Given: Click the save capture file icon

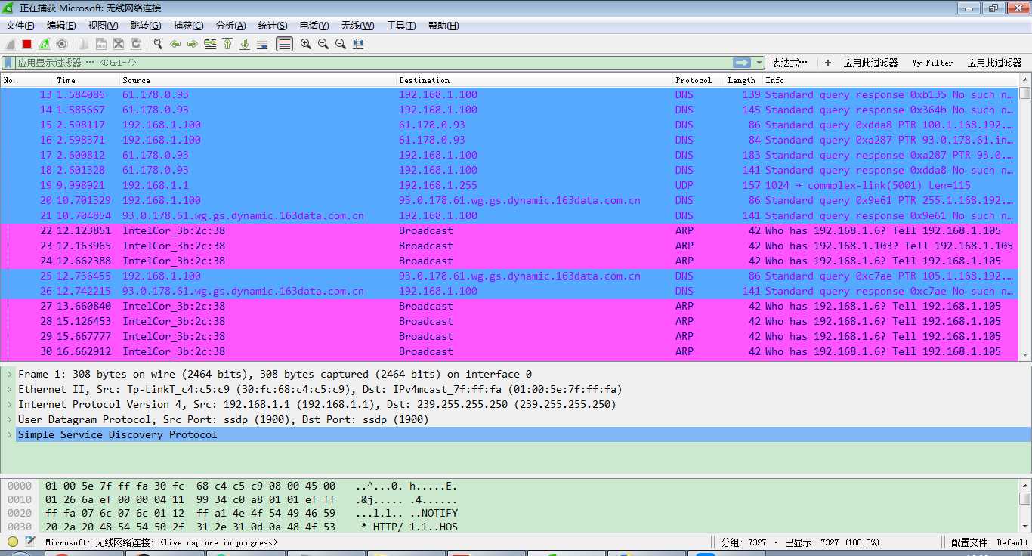Looking at the screenshot, I should point(101,44).
